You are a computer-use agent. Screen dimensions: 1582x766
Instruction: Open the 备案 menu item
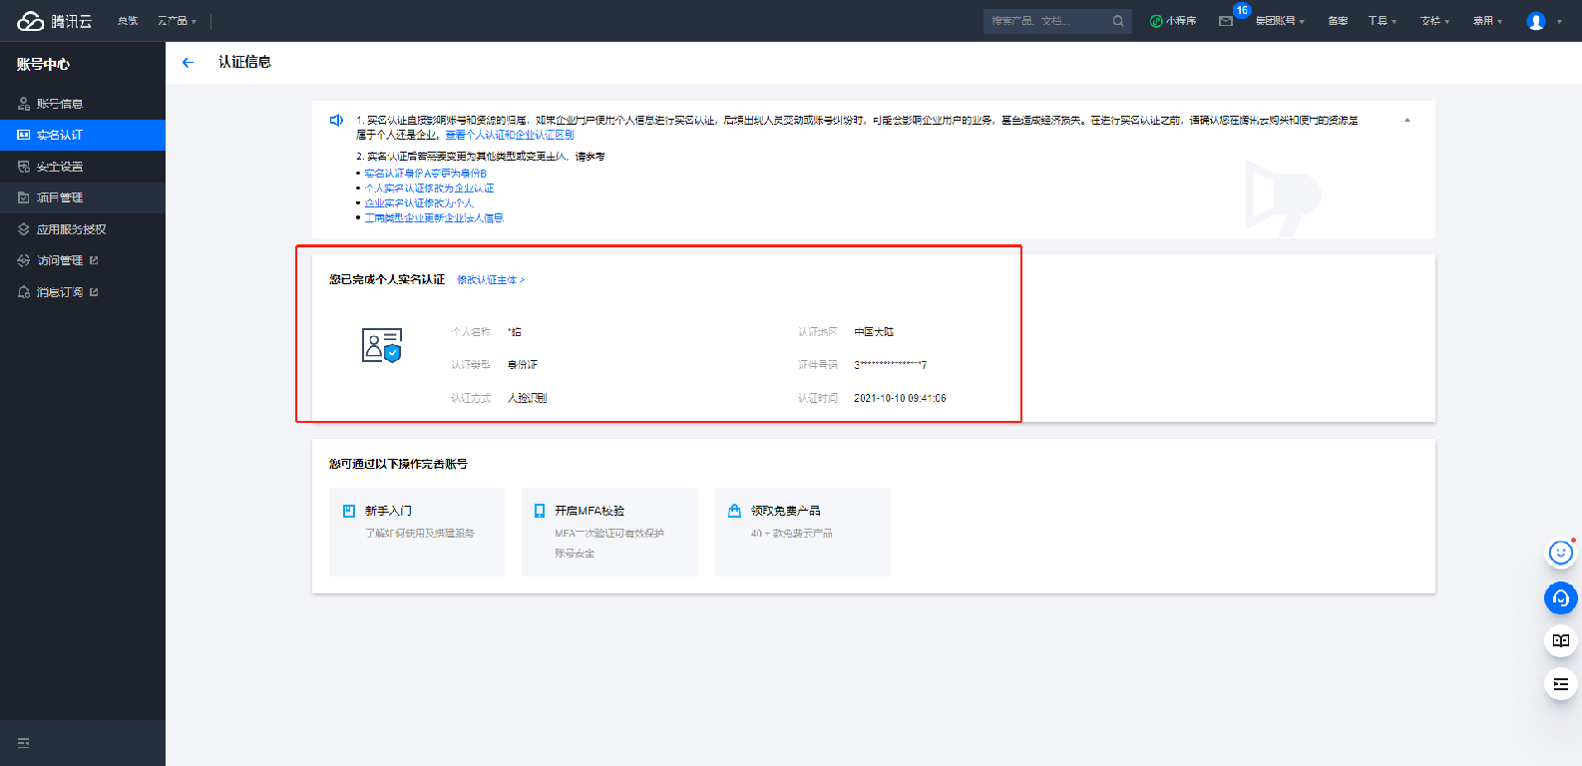(1338, 21)
